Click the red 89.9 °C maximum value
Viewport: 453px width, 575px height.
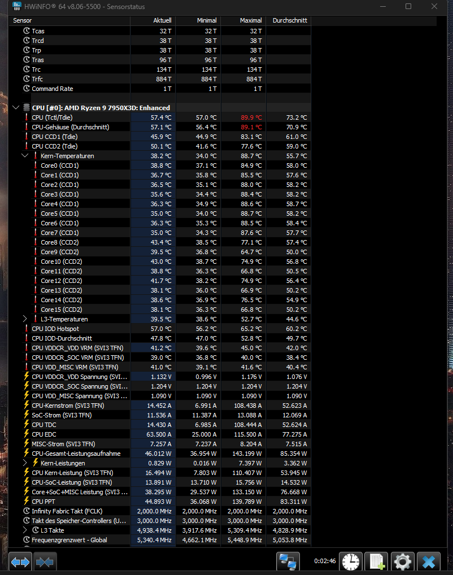(251, 117)
